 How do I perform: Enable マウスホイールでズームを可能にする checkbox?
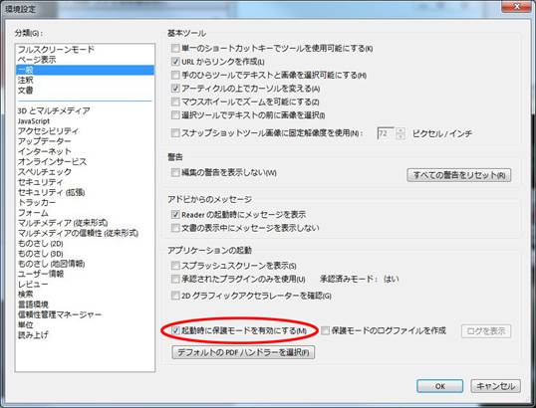[175, 102]
